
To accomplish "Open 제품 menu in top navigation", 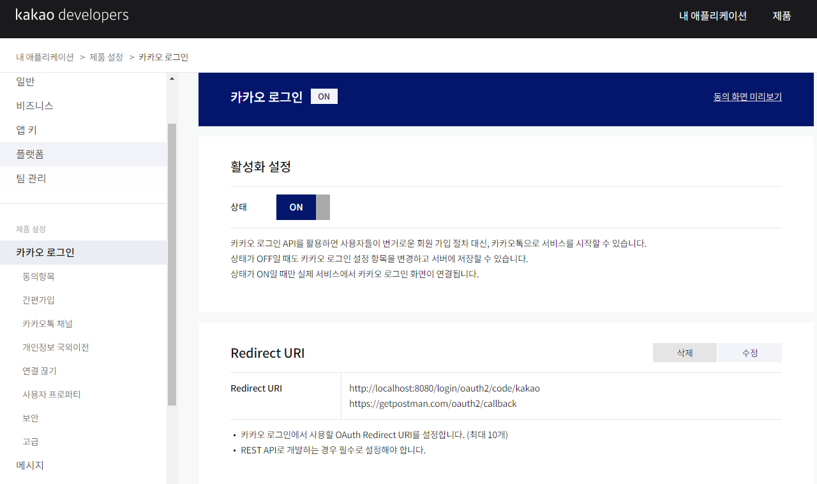I will pyautogui.click(x=782, y=16).
